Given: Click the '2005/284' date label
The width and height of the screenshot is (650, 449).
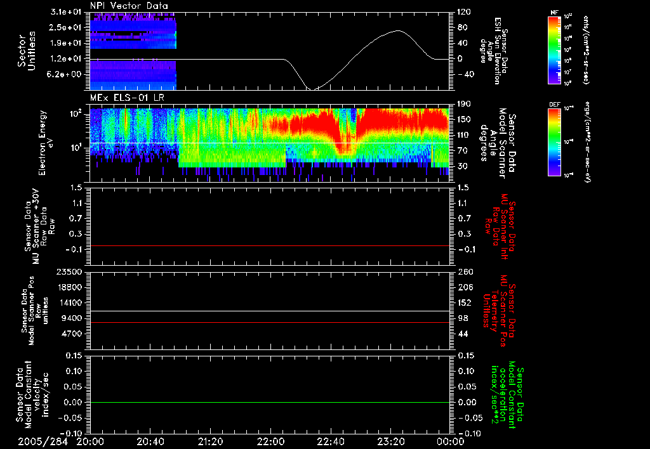Looking at the screenshot, I should tap(43, 441).
